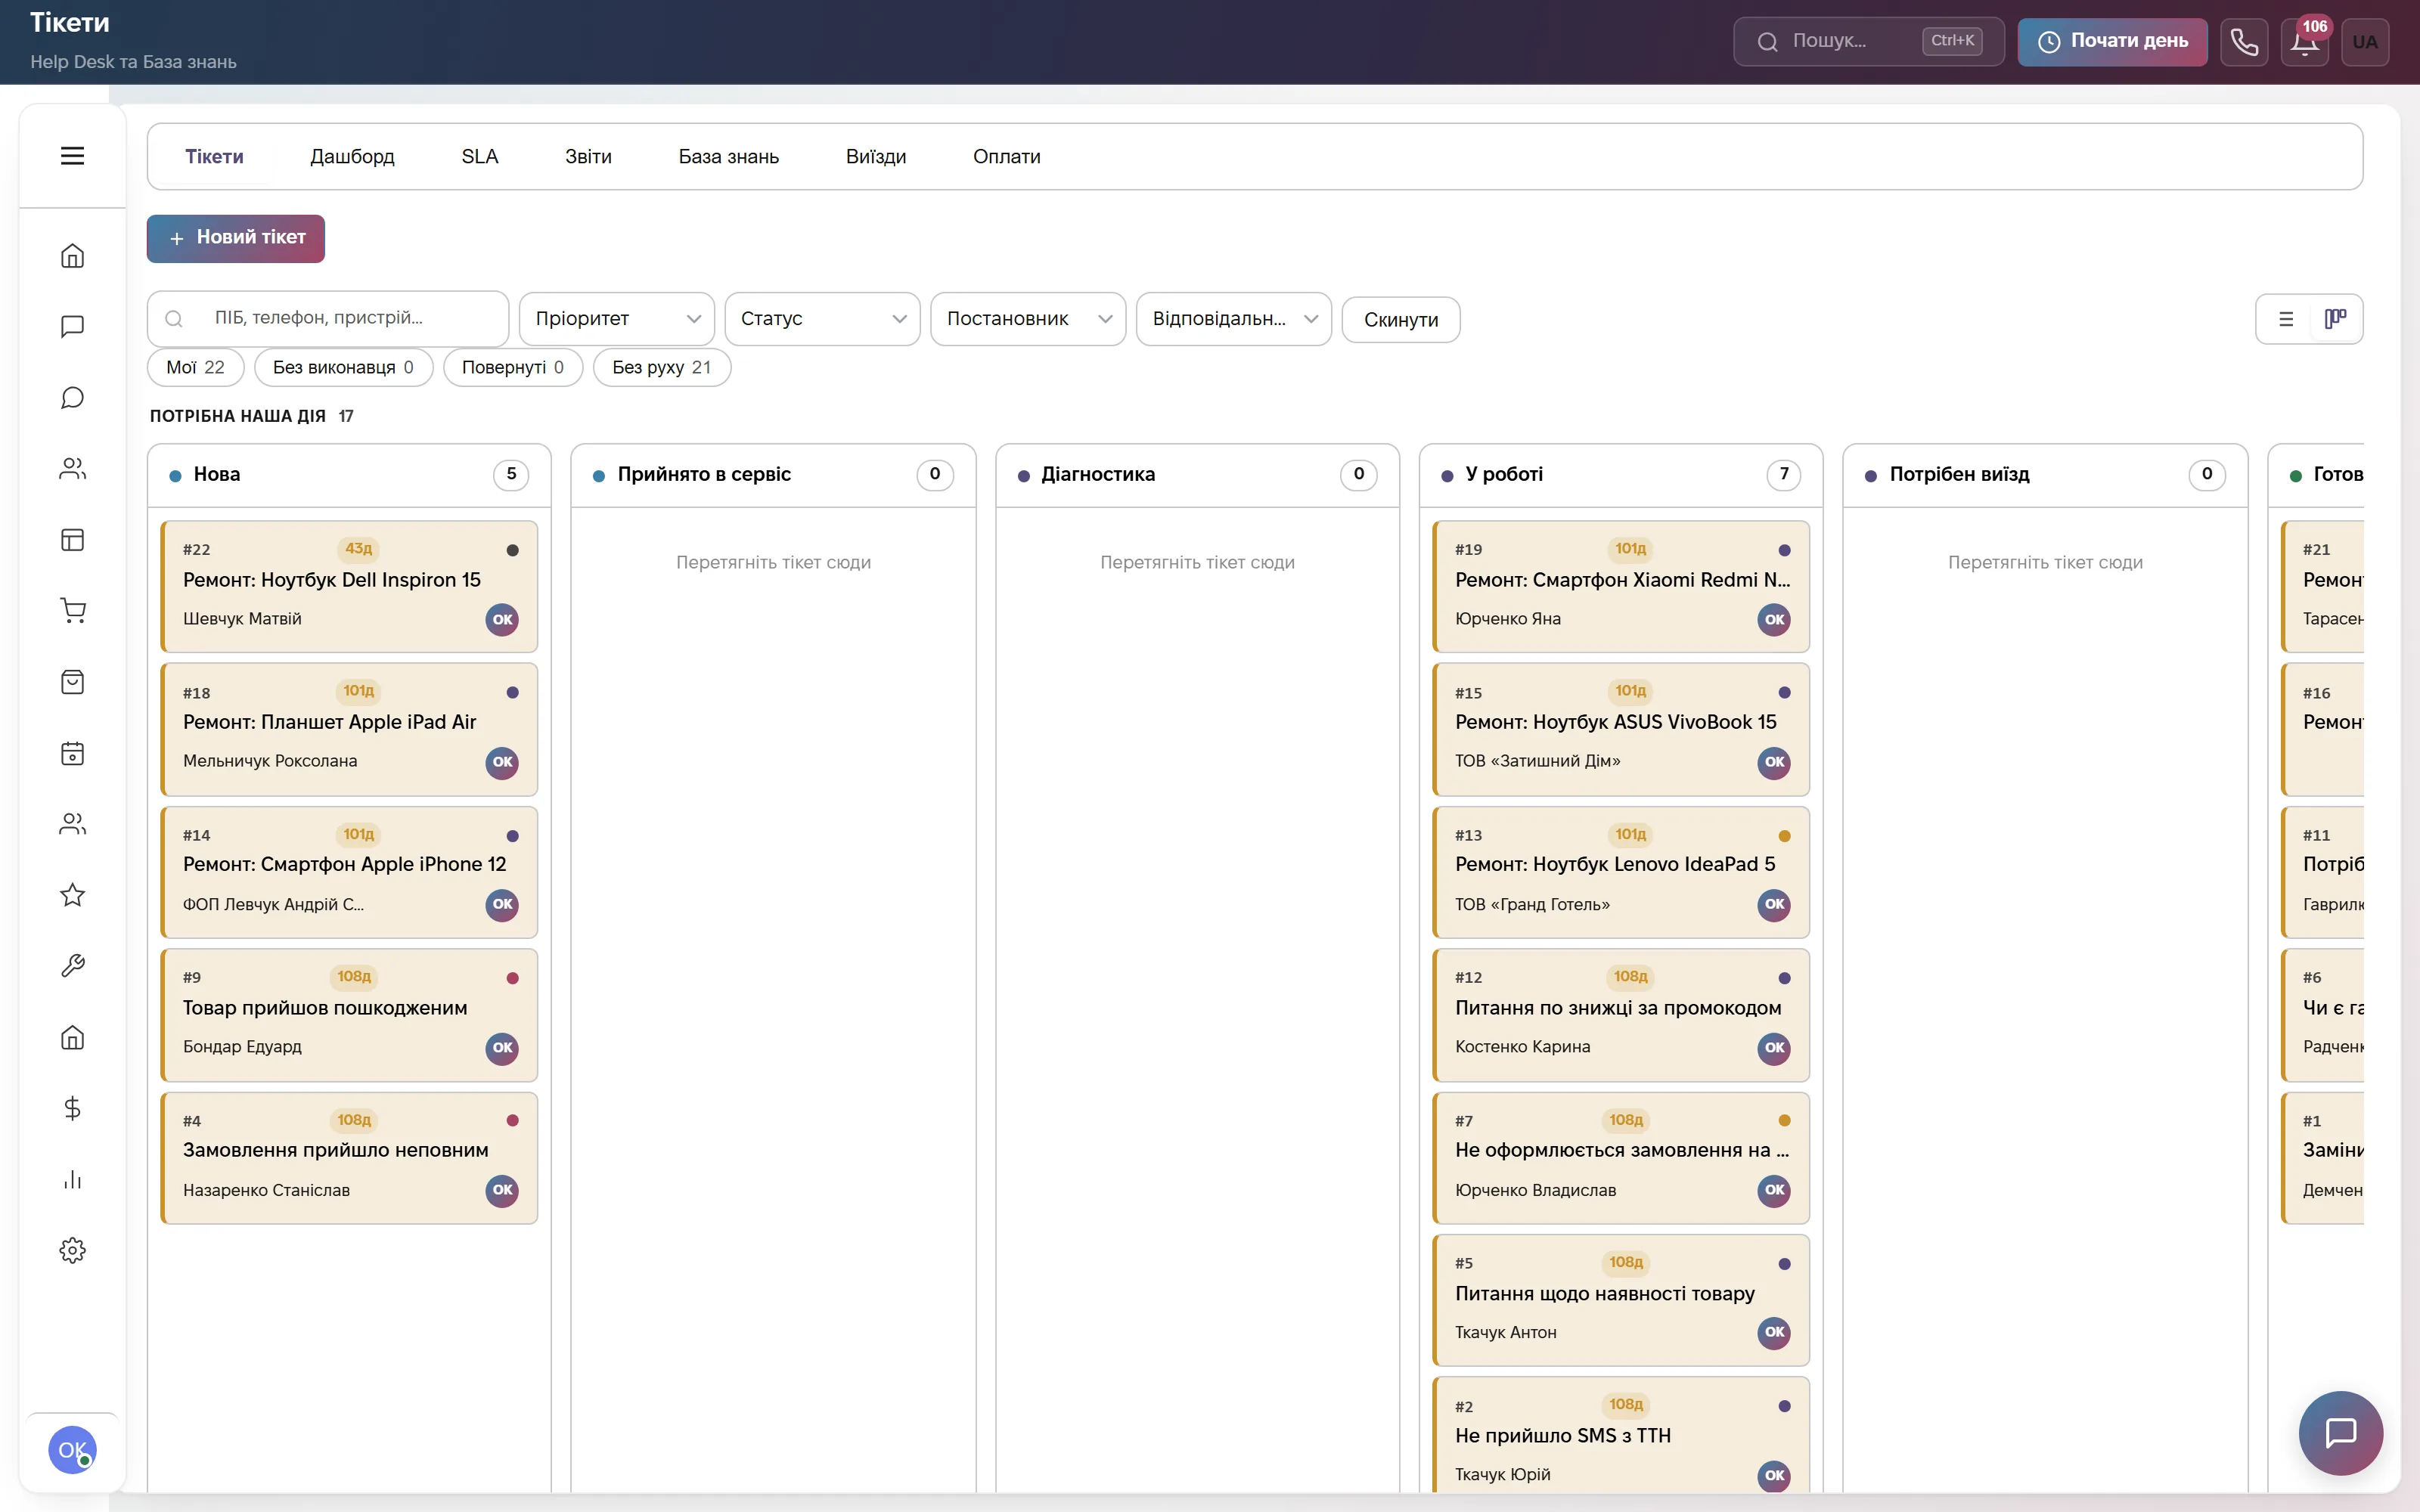Expand the Відповідальн... dropdown
The width and height of the screenshot is (2420, 1512).
coord(1234,319)
